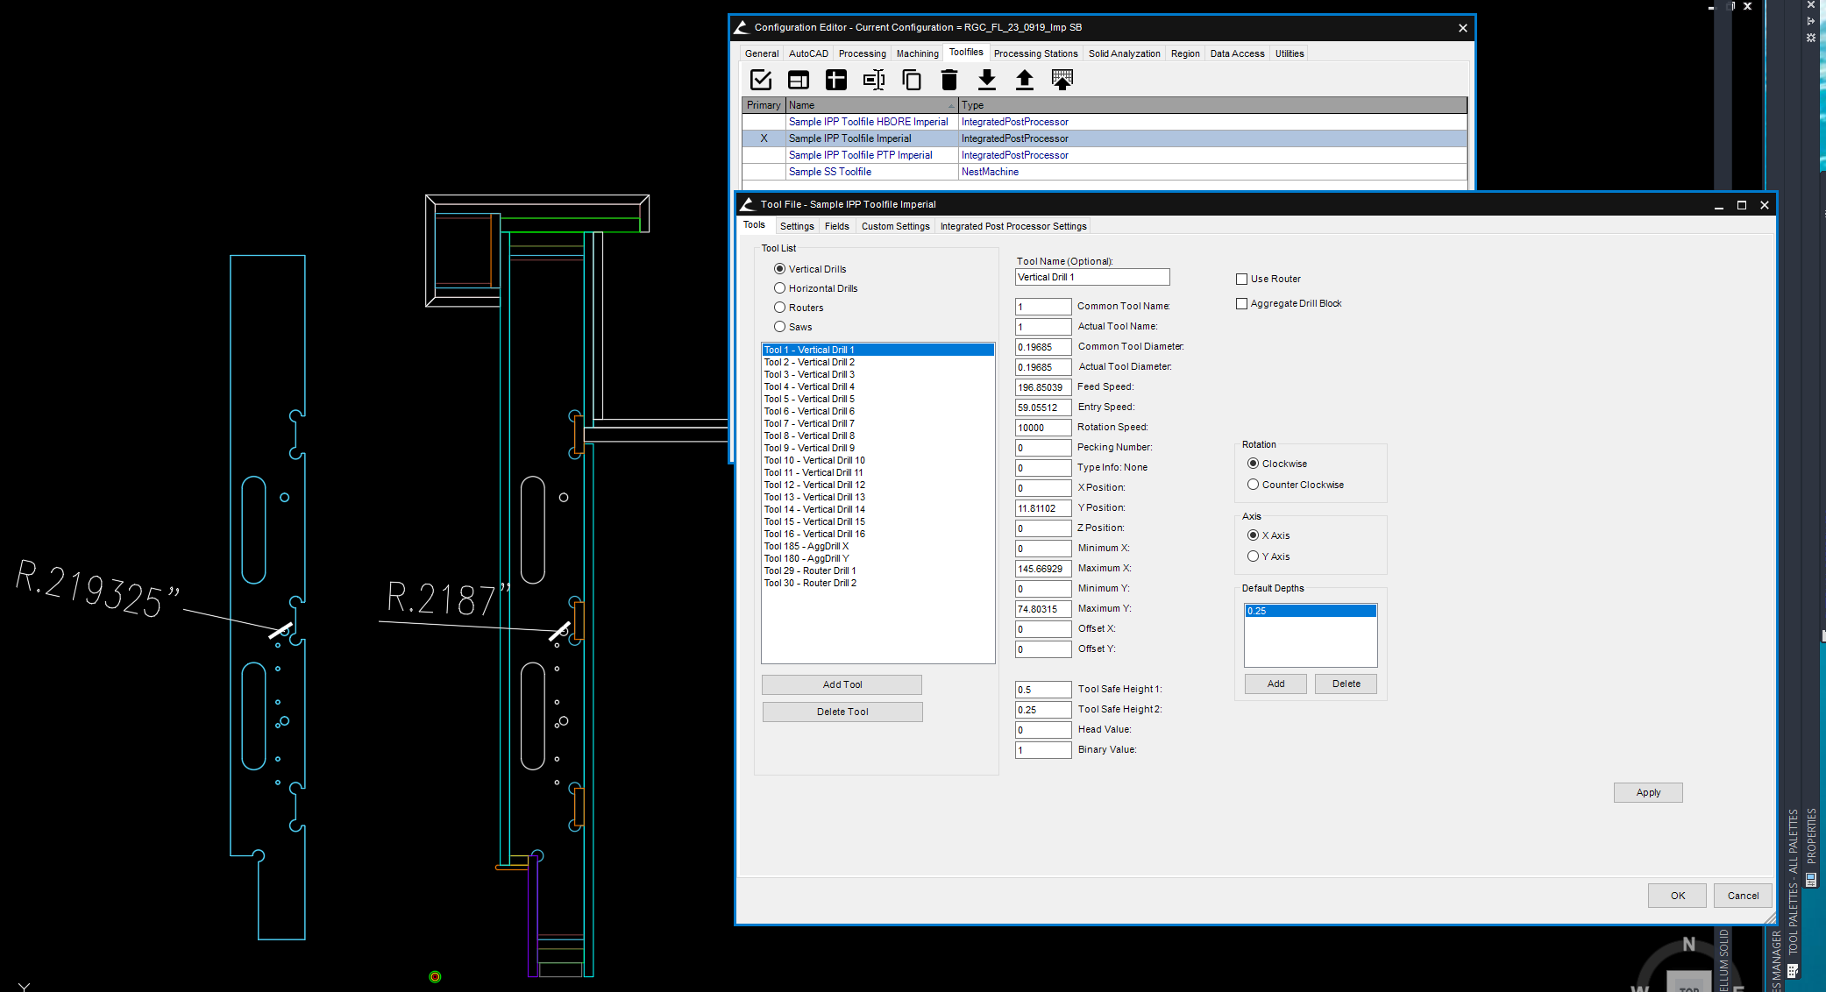
Task: Choose Counter Clockwise rotation
Action: (1253, 485)
